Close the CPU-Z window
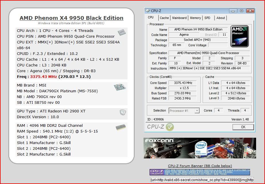265x184 pixels. pos(250,11)
